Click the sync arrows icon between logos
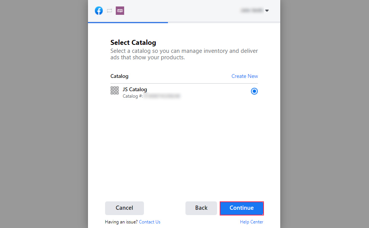Image resolution: width=369 pixels, height=228 pixels. tap(109, 11)
